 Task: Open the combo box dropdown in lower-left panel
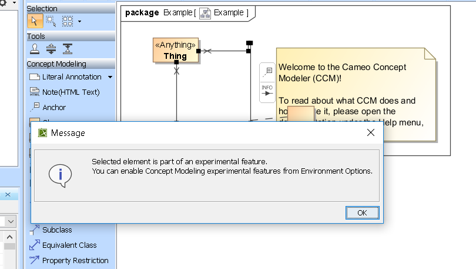coord(11,221)
